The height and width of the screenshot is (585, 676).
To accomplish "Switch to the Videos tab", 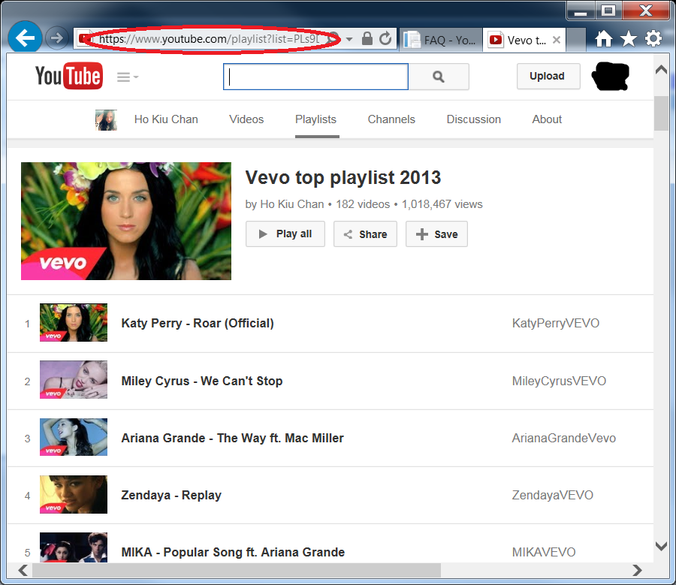I will [246, 119].
